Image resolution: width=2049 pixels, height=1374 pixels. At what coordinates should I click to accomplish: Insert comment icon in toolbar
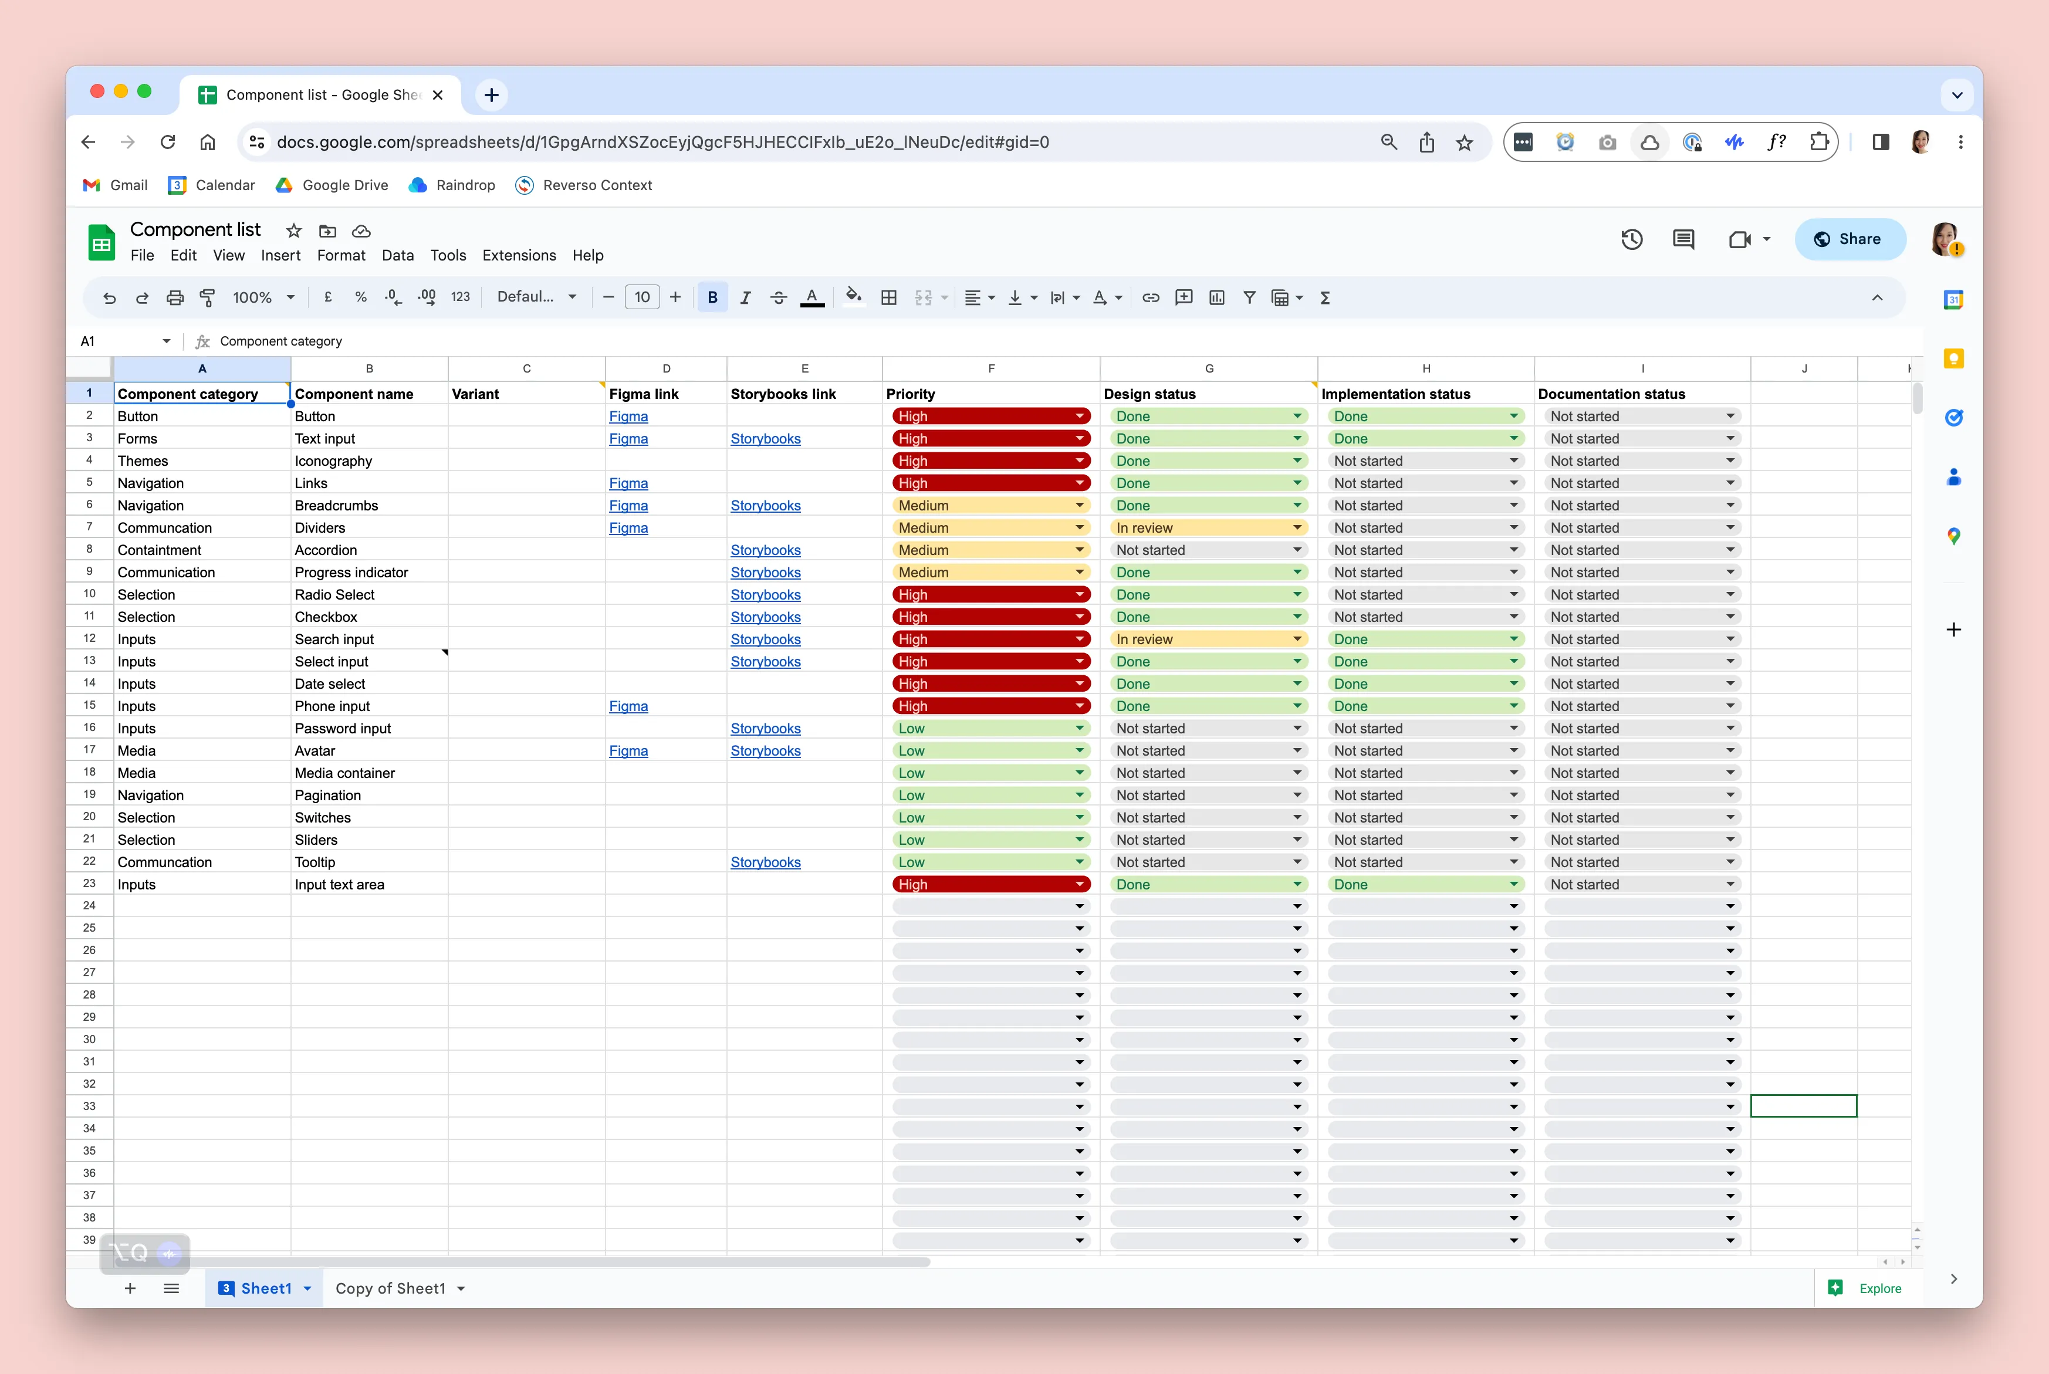(x=1184, y=298)
